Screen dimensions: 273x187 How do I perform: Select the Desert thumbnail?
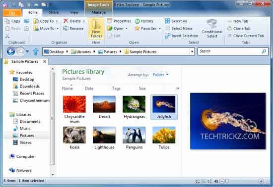coord(104,107)
